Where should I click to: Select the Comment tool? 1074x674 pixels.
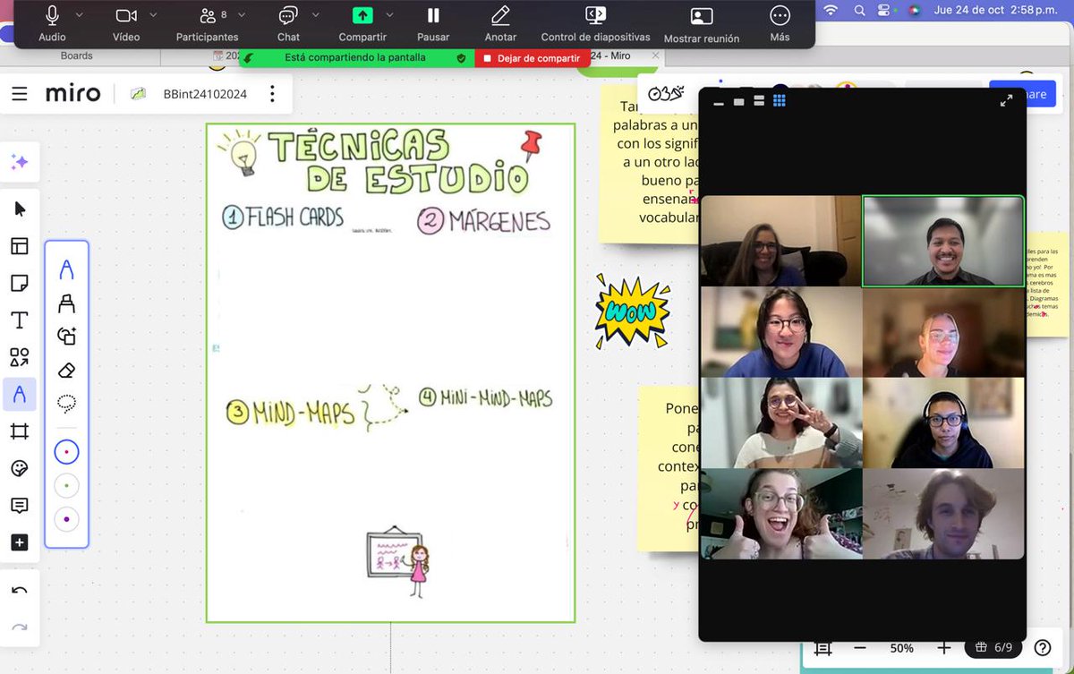20,506
